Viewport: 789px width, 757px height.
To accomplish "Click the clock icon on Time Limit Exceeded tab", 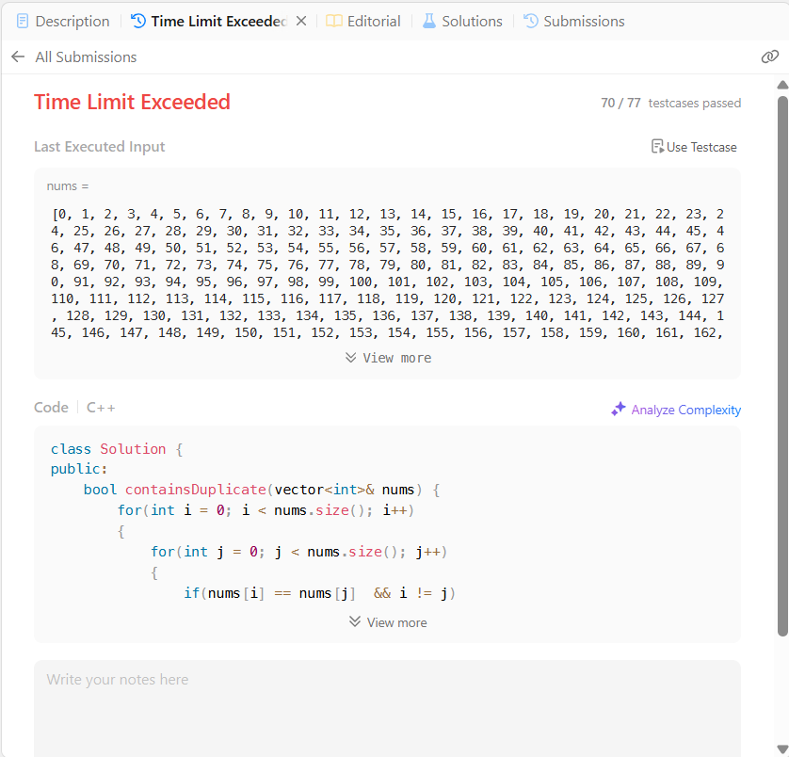I will pos(138,21).
